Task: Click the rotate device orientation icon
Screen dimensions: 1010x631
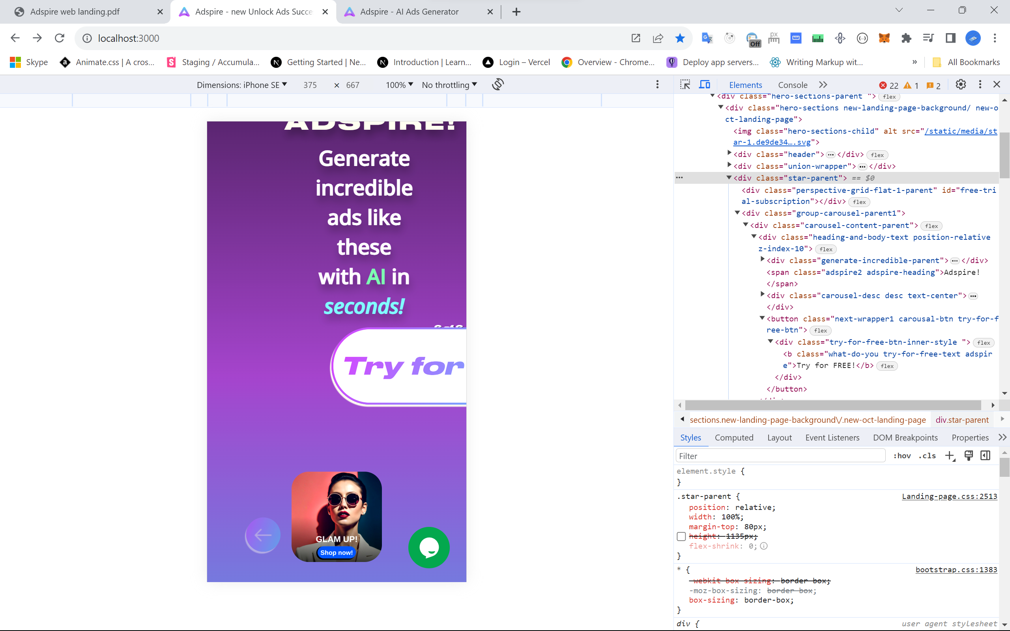Action: pos(498,84)
